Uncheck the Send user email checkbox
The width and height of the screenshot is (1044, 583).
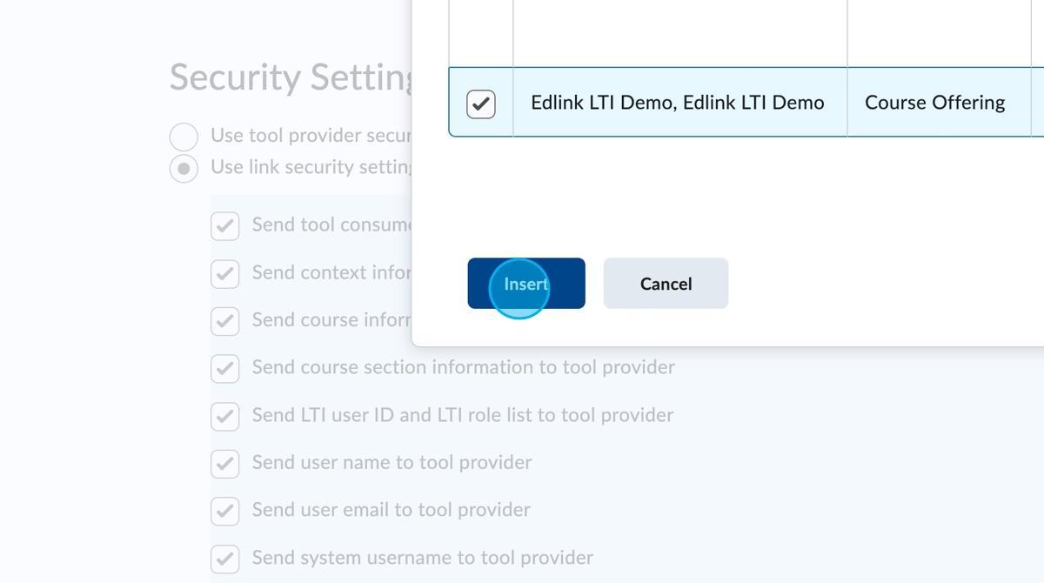tap(224, 511)
